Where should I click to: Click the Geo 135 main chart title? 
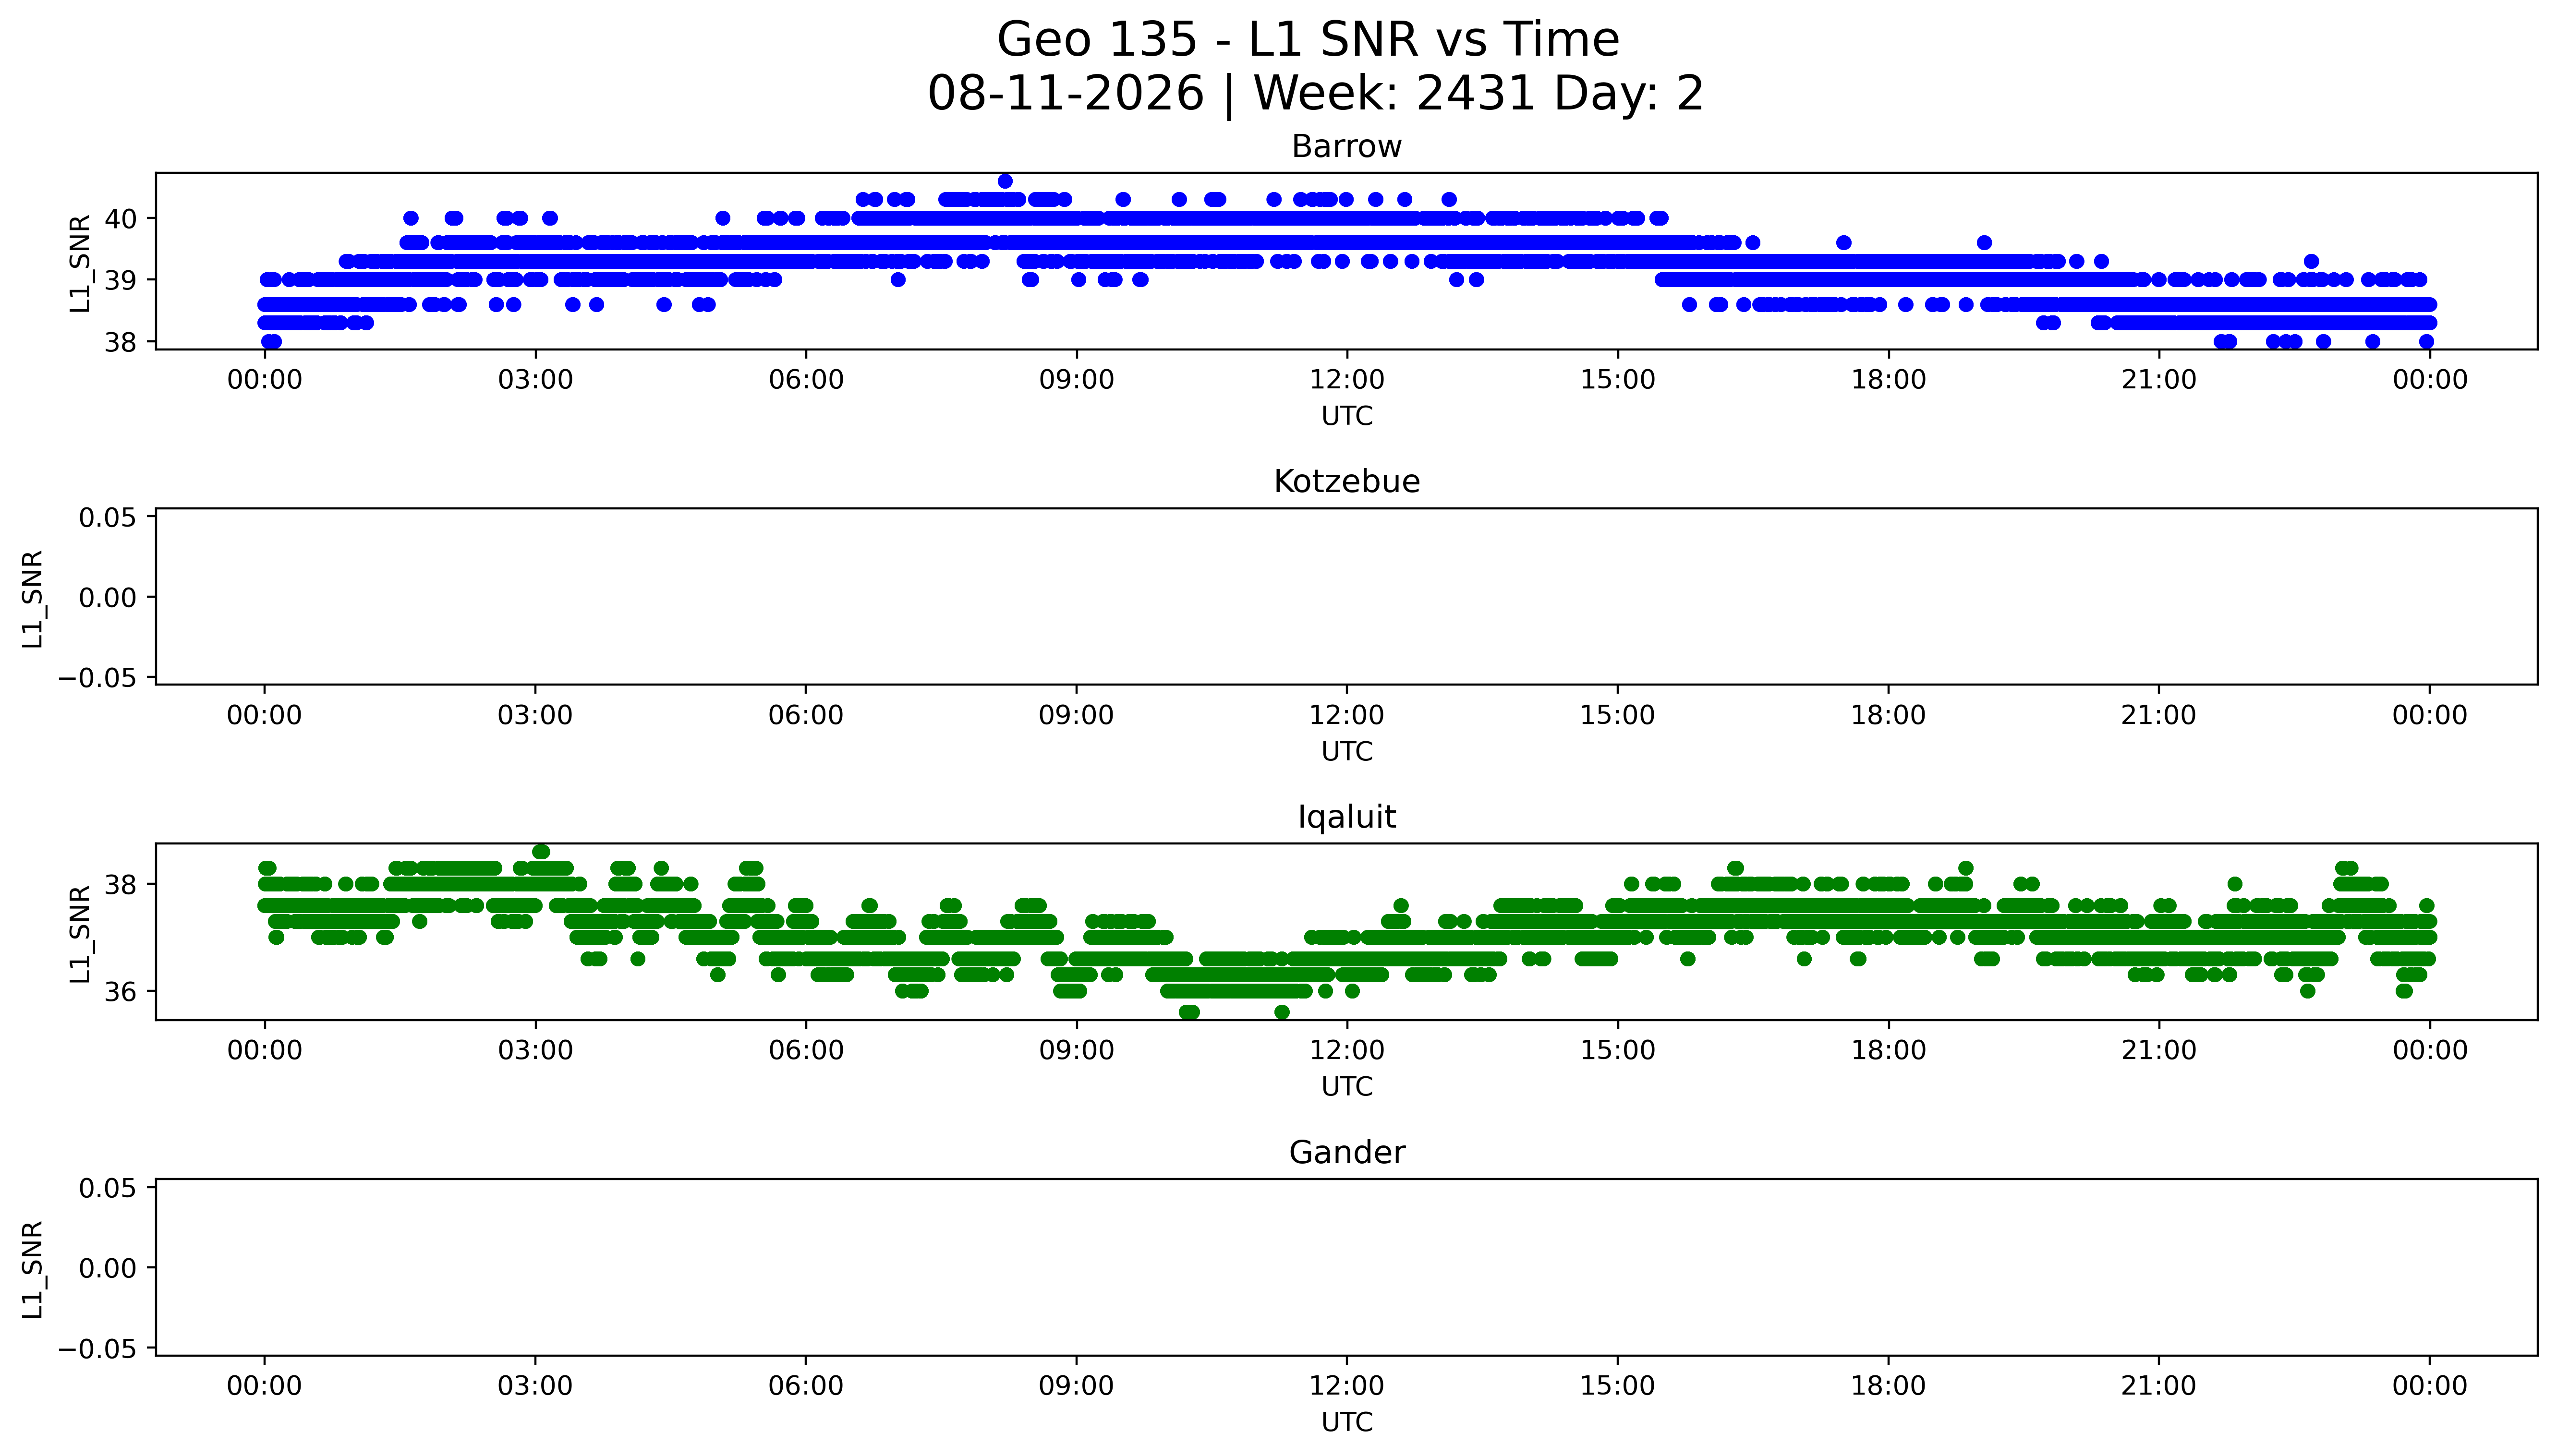click(1309, 41)
